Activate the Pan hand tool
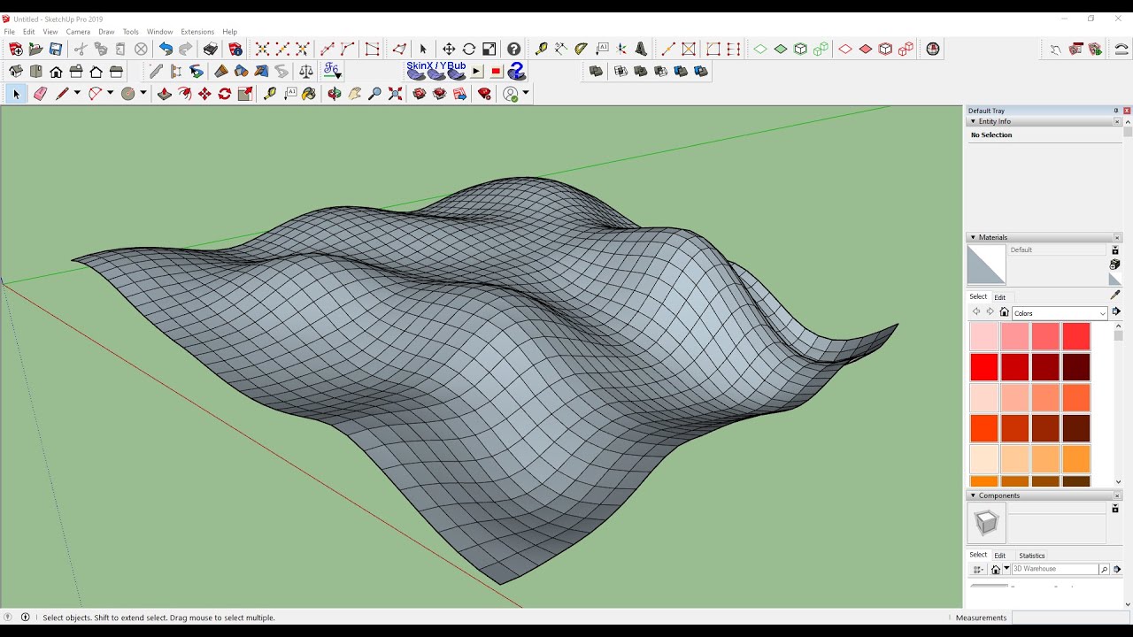Screen dimensions: 1133x637 tap(355, 94)
